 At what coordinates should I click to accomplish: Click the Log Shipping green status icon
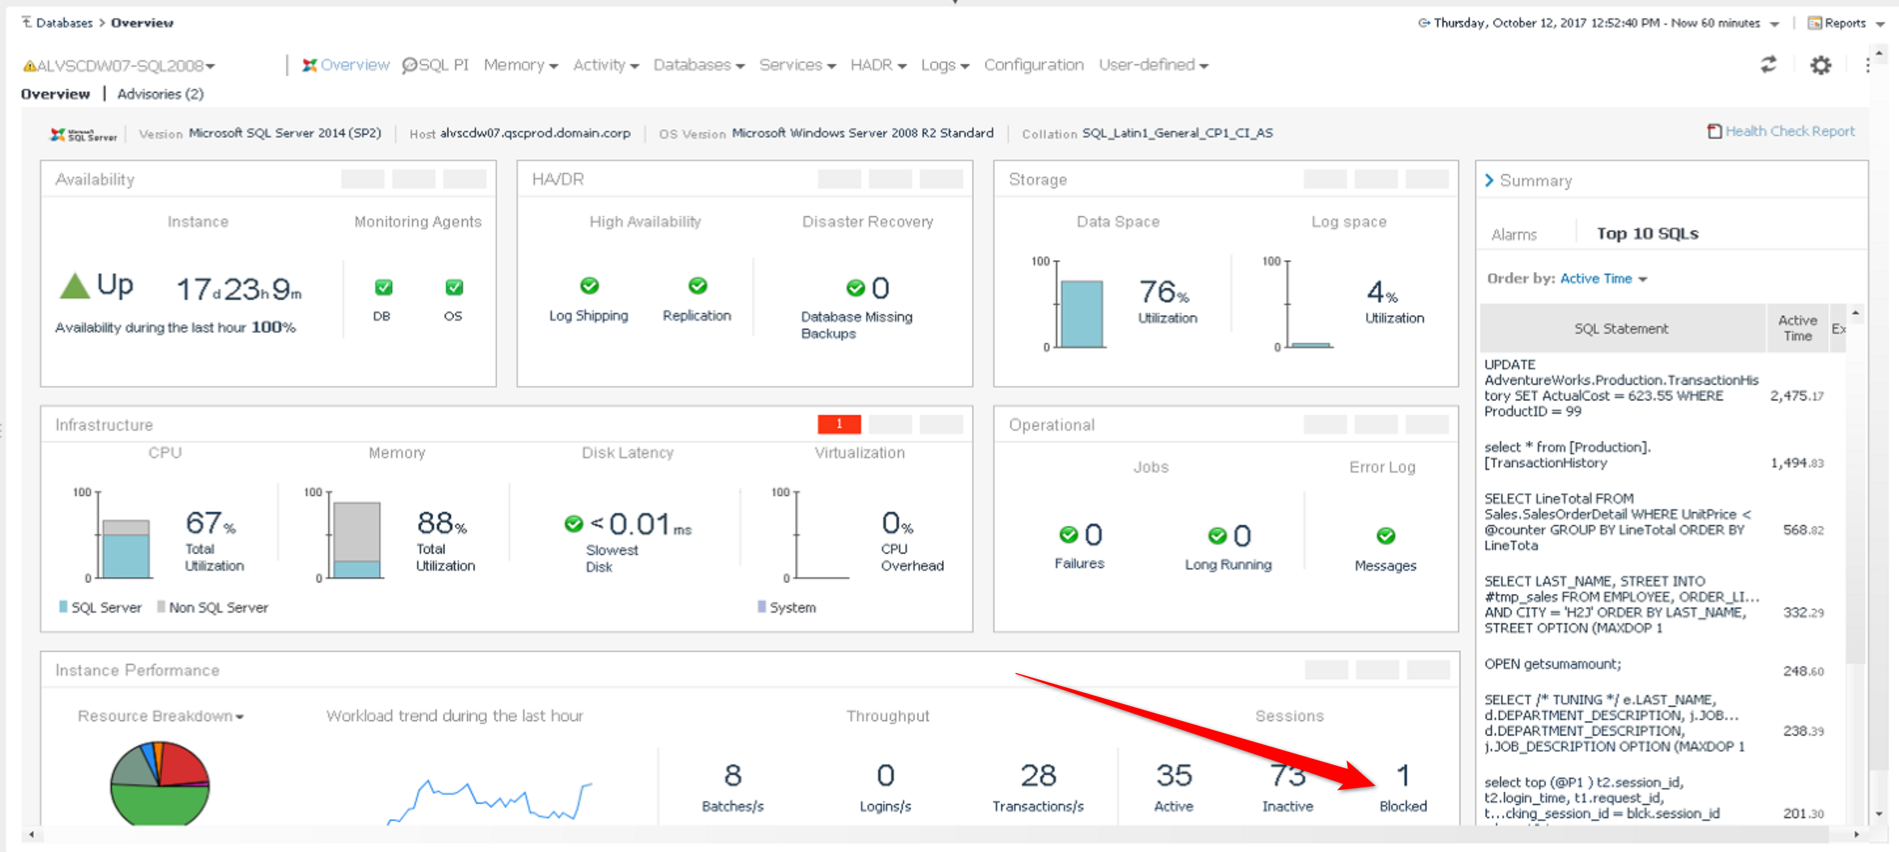(589, 285)
